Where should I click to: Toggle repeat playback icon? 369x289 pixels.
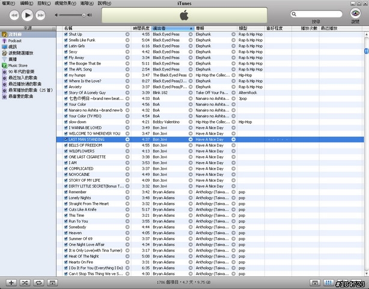coord(38,282)
